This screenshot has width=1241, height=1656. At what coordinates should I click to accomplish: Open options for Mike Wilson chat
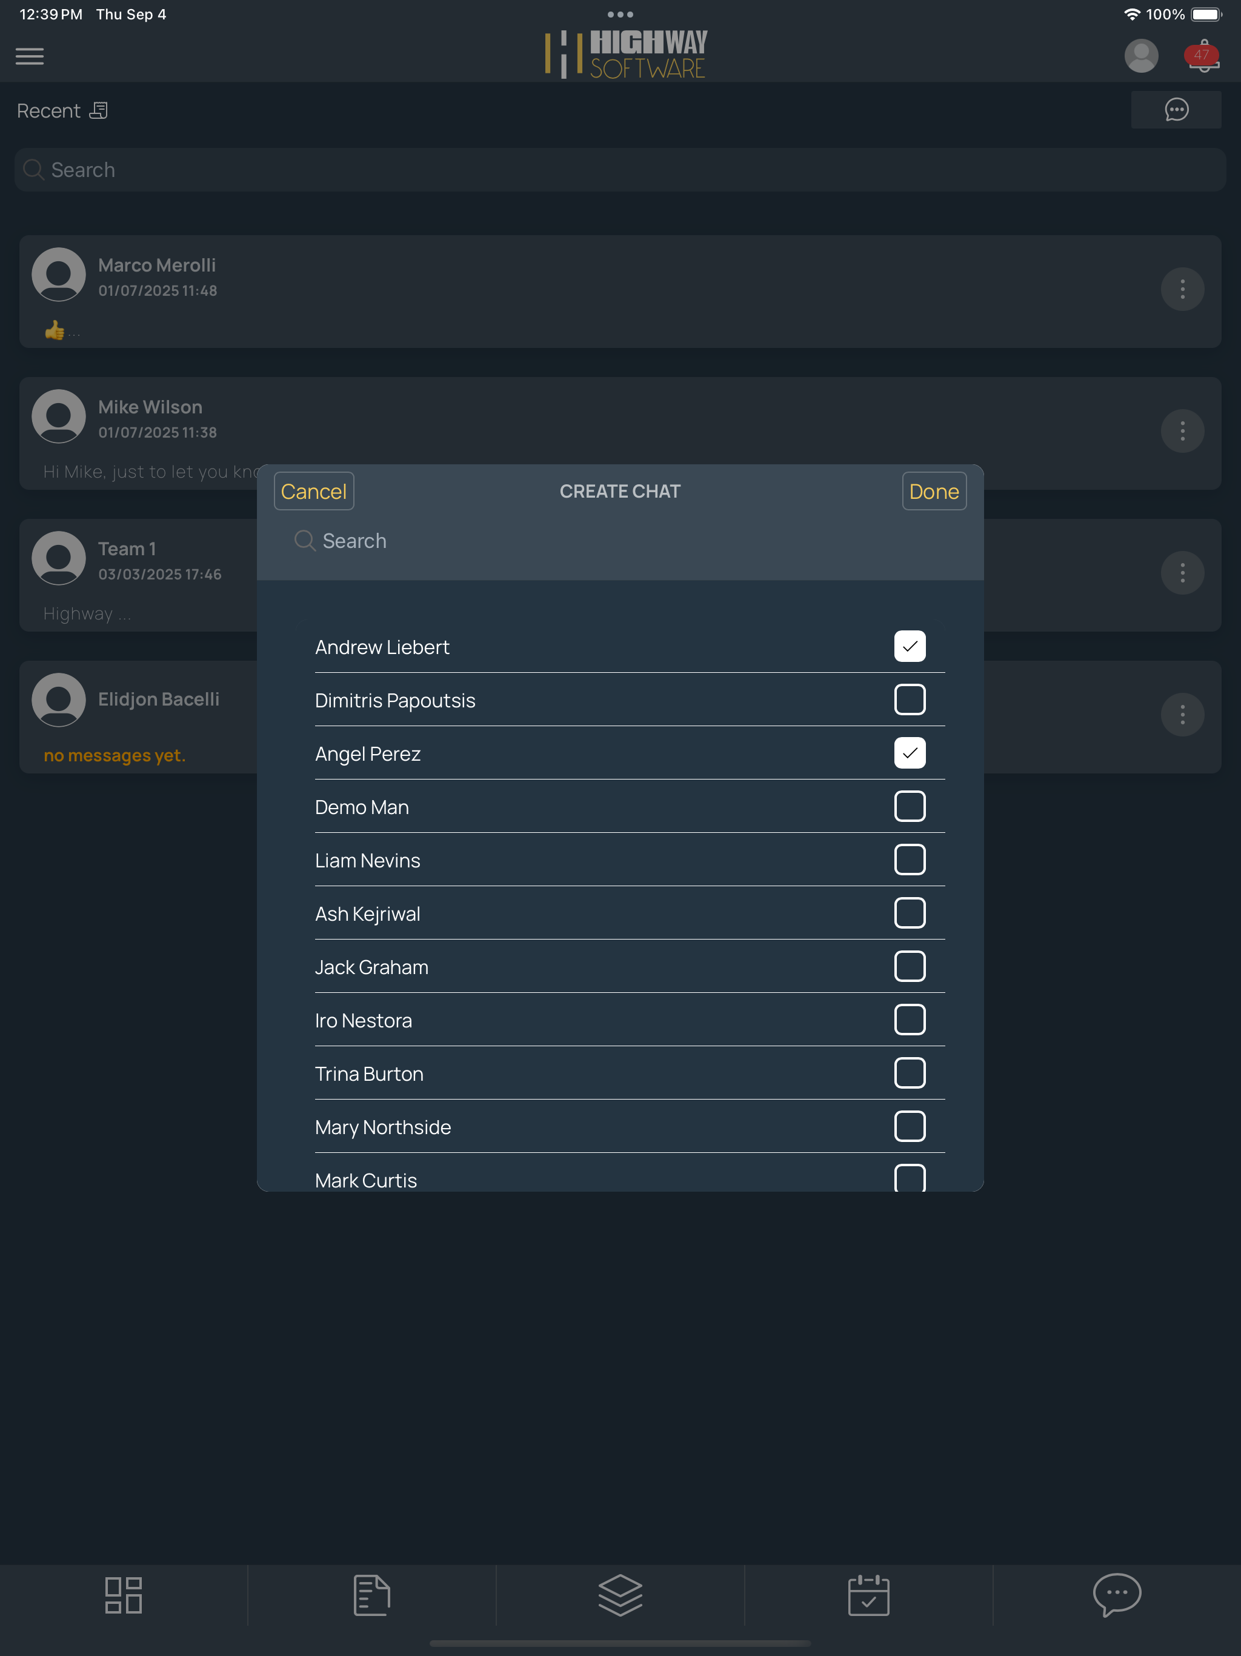tap(1182, 430)
